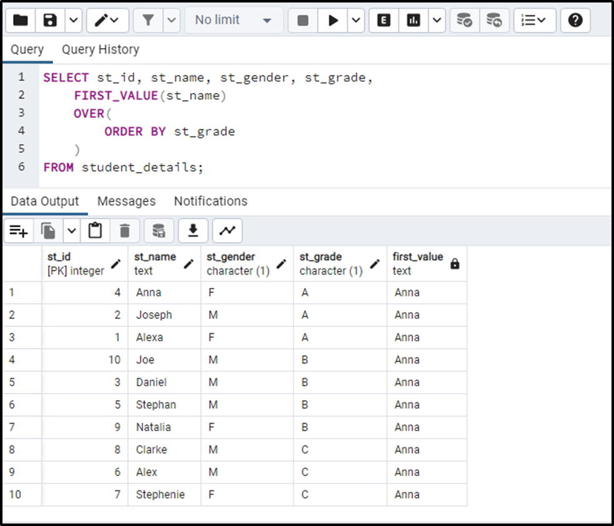
Task: Open the Help question mark icon
Action: pos(575,21)
